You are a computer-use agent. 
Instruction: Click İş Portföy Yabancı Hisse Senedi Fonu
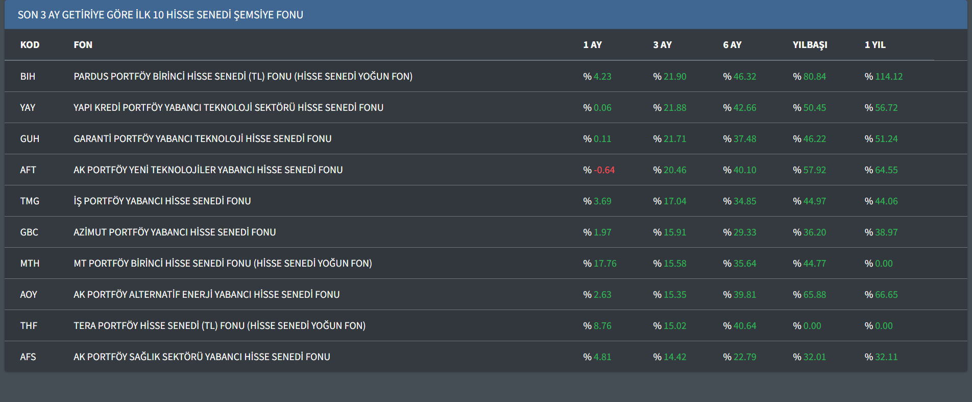point(162,201)
